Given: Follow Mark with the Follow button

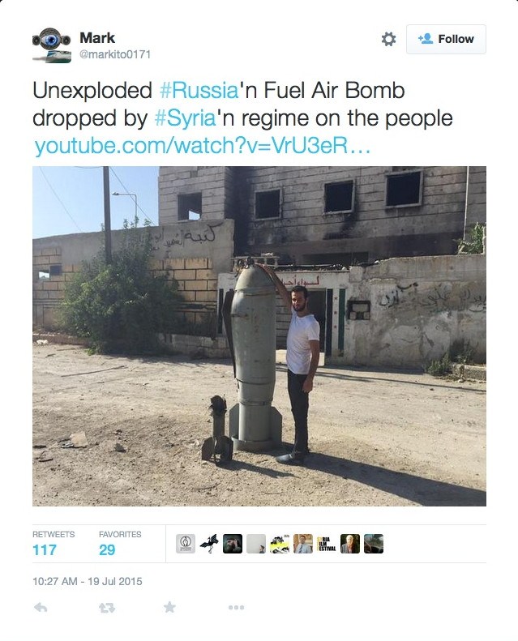Looking at the screenshot, I should (x=446, y=39).
